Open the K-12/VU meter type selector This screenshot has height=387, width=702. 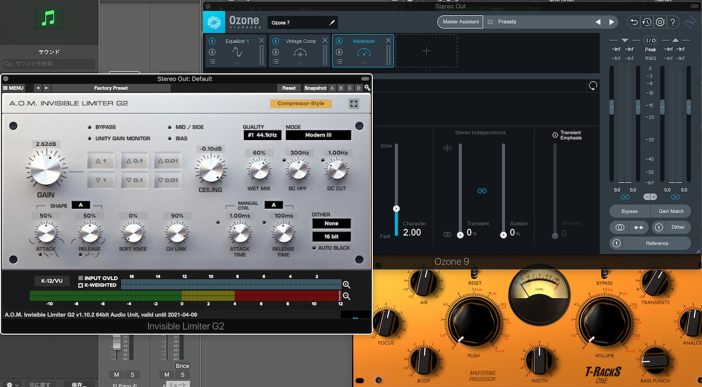[x=51, y=281]
